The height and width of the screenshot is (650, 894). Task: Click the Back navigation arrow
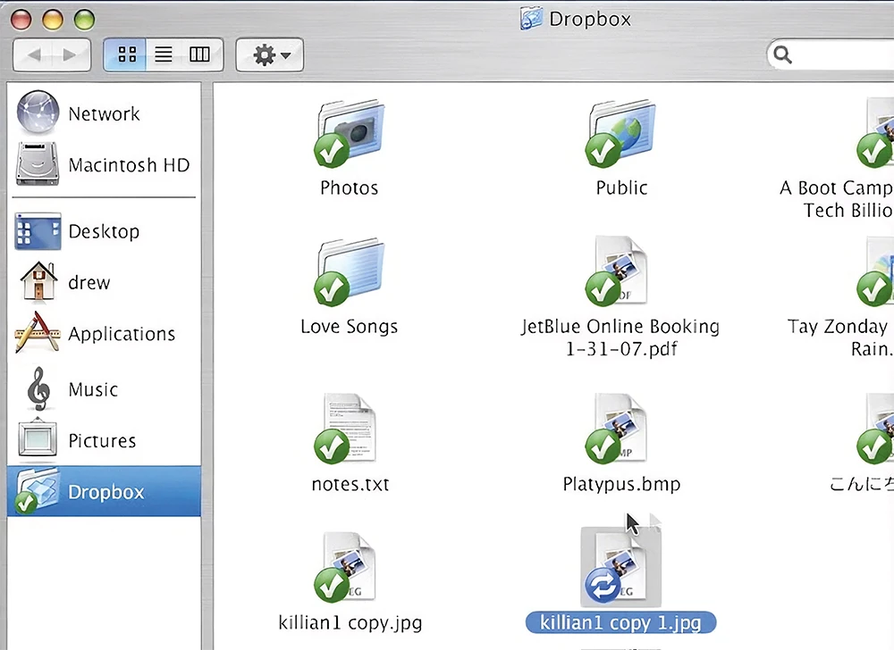(35, 55)
